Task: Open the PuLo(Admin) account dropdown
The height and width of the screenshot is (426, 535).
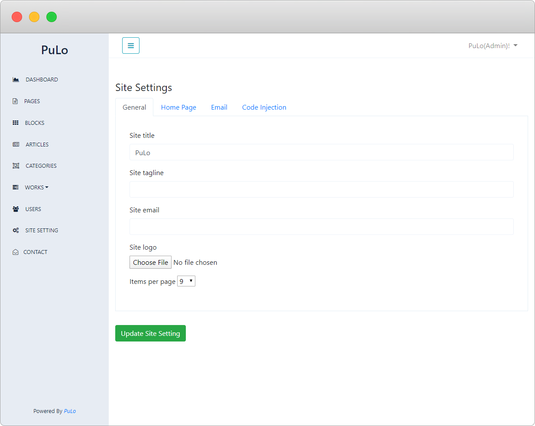Action: [x=493, y=45]
